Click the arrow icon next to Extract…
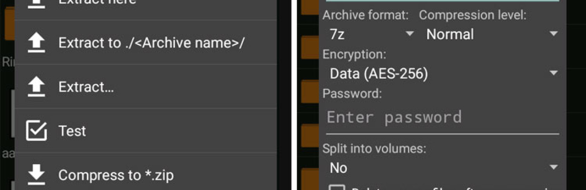The image size is (586, 190). coord(36,87)
